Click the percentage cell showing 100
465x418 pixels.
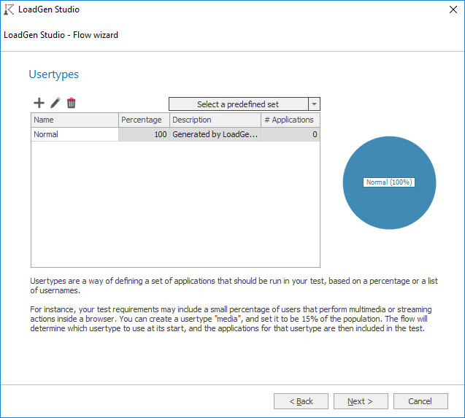coord(144,134)
